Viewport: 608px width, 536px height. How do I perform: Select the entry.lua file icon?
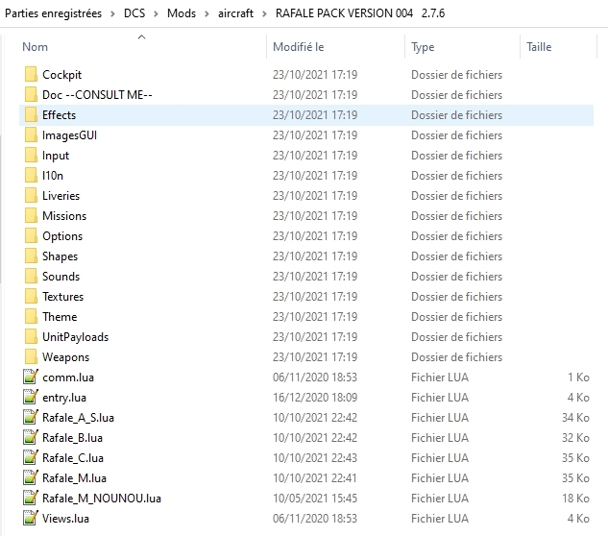(31, 397)
